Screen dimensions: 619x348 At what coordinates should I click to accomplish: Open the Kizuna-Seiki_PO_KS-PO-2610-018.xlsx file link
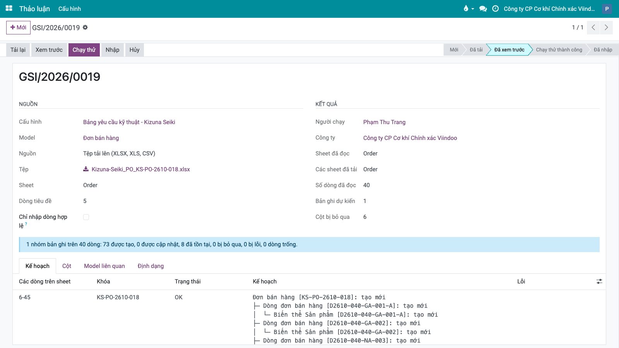(x=141, y=169)
